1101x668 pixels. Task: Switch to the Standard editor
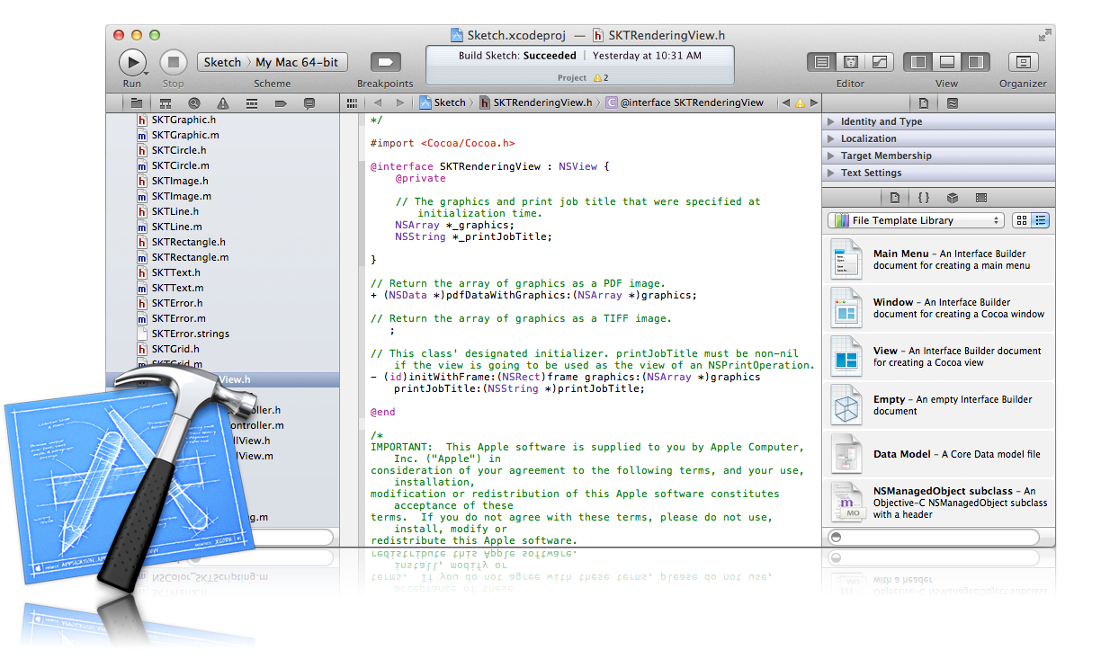point(821,62)
